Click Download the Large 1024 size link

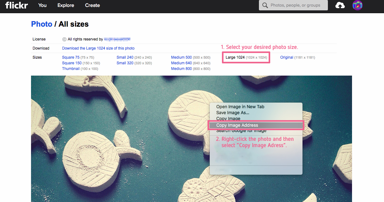[98, 48]
